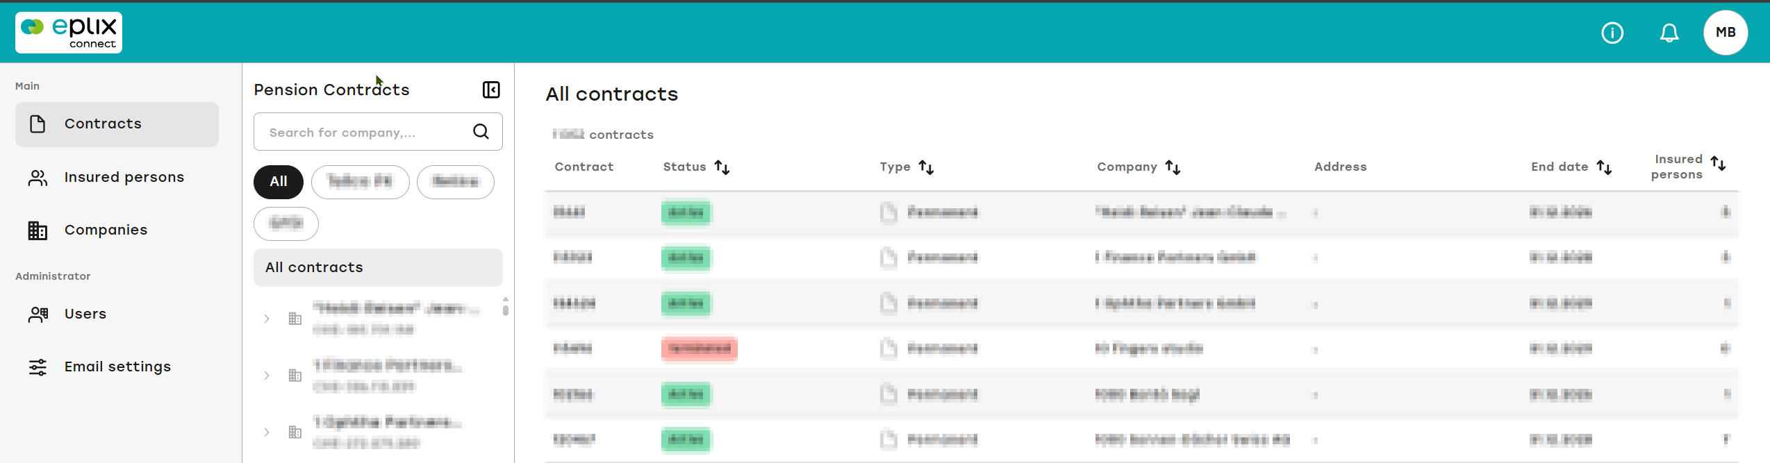Viewport: 1770px width, 463px height.
Task: Open the notifications bell
Action: click(x=1669, y=33)
